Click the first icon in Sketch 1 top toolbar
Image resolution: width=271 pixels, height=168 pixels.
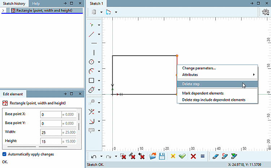click(x=94, y=12)
